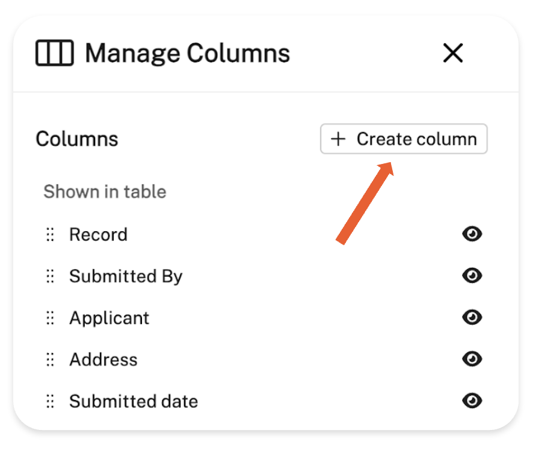
Task: Click the Manage Columns panel icon
Action: point(55,53)
